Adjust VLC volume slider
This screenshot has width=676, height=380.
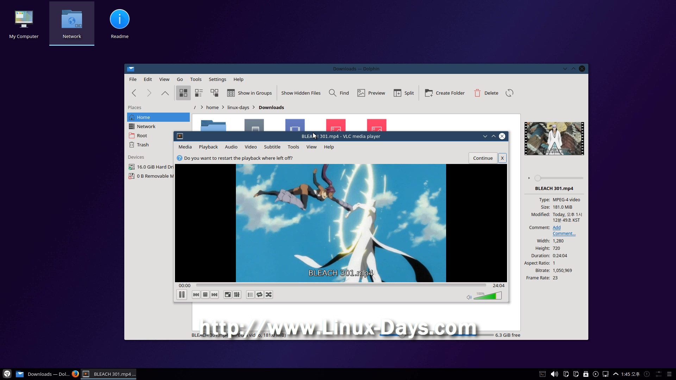click(488, 296)
